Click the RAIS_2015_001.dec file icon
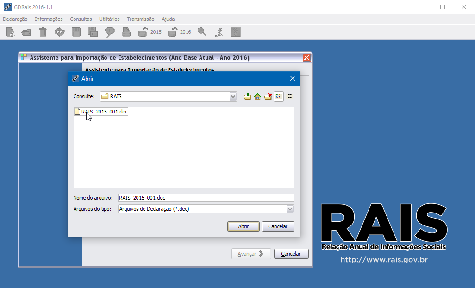This screenshot has width=475, height=288. click(x=78, y=112)
